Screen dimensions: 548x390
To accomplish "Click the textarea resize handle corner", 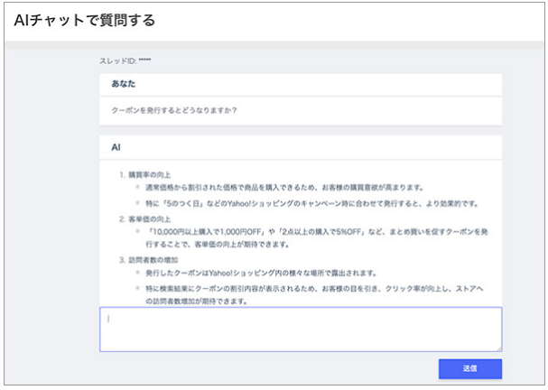I will 498,348.
